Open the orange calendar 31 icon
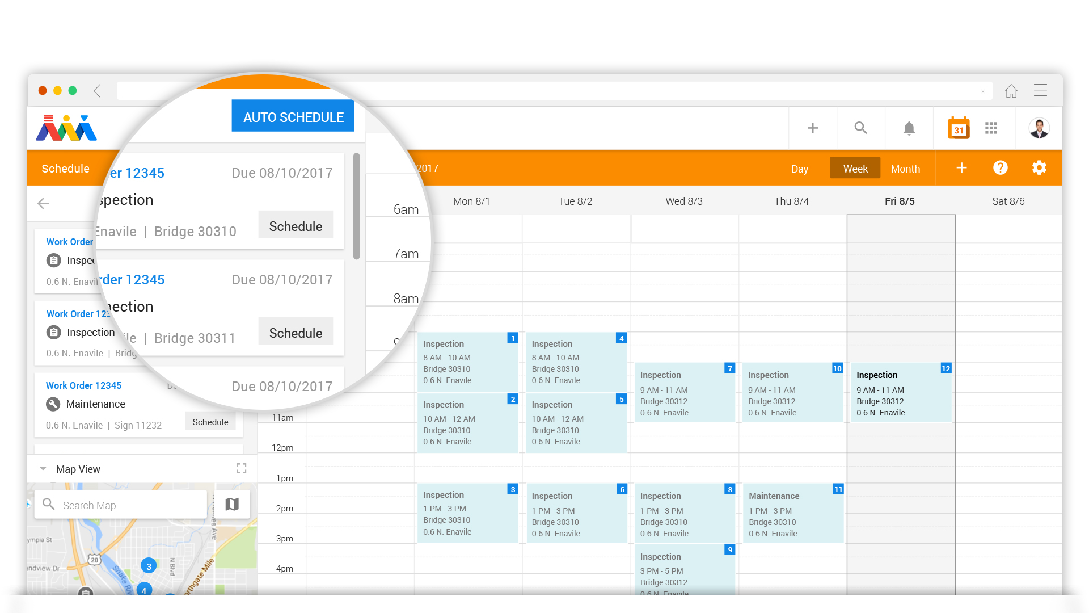Image resolution: width=1089 pixels, height=613 pixels. [x=959, y=128]
